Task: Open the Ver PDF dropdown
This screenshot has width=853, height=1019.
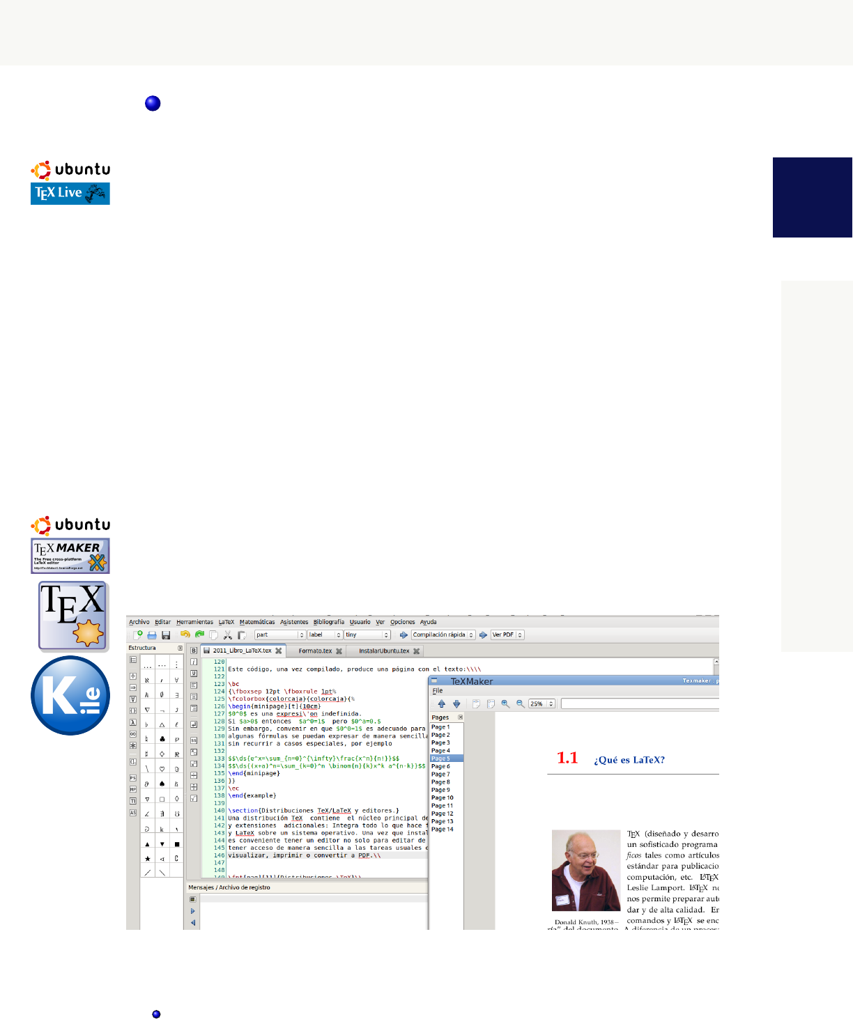Action: 507,635
